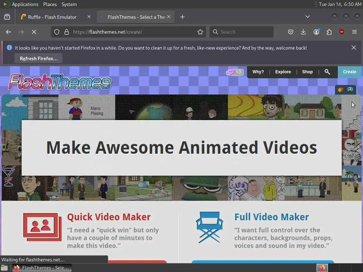Focus the Firefox Search box

coord(241,32)
